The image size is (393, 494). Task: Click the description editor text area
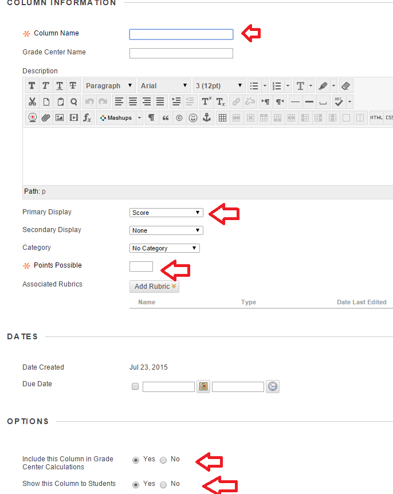point(208,156)
